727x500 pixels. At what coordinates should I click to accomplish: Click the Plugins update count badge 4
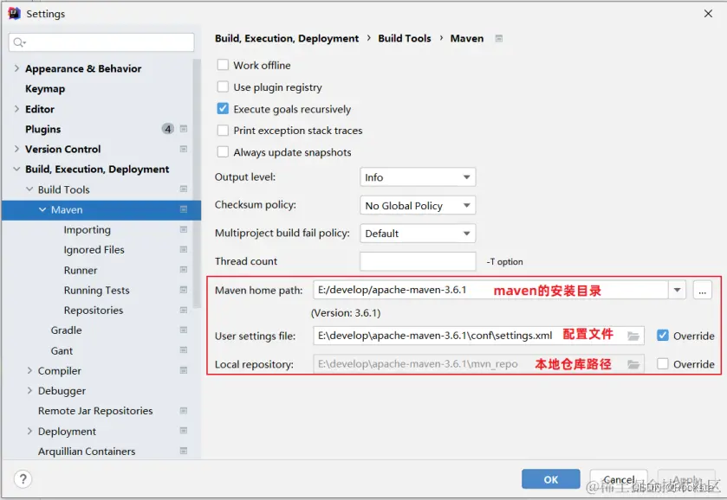click(x=168, y=129)
